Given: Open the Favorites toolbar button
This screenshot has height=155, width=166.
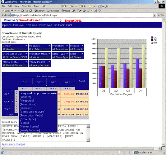Looking at the screenshot, I should tap(53, 11).
